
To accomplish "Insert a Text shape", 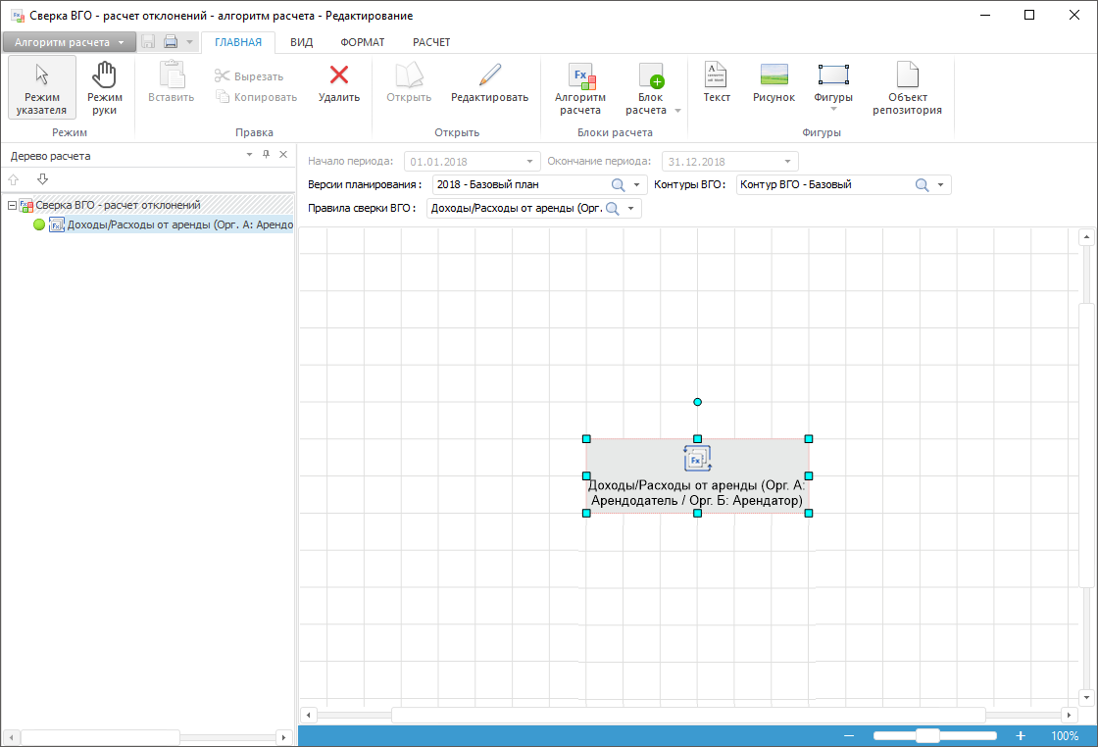I will pos(717,84).
